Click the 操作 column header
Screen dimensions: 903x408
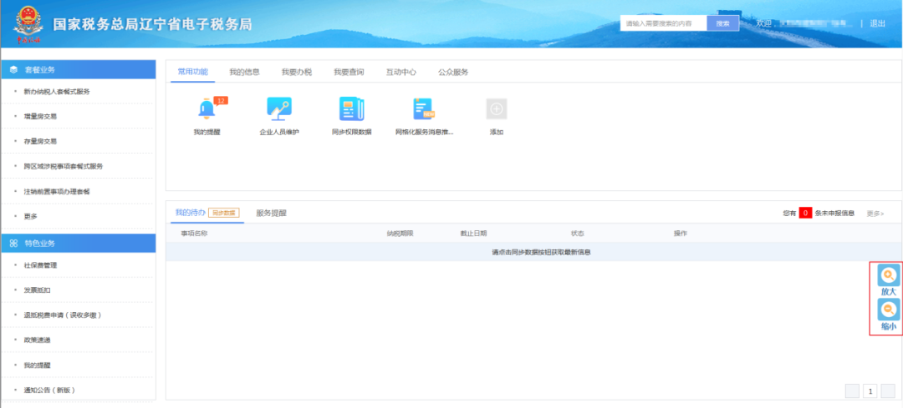tap(681, 234)
